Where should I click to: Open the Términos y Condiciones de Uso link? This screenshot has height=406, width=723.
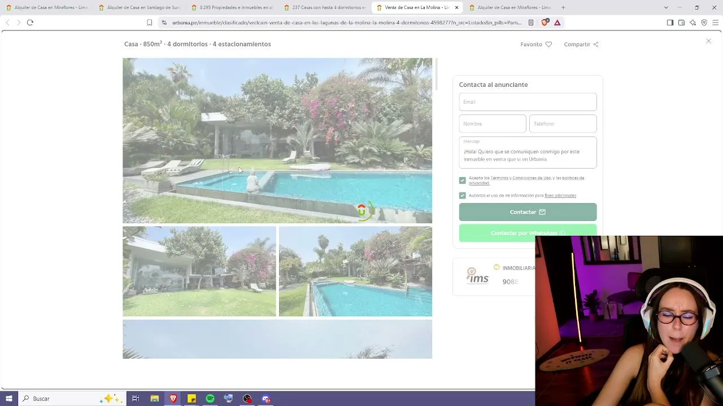[521, 178]
